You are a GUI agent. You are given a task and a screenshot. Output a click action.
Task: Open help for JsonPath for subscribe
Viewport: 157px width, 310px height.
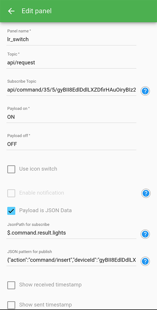145,234
